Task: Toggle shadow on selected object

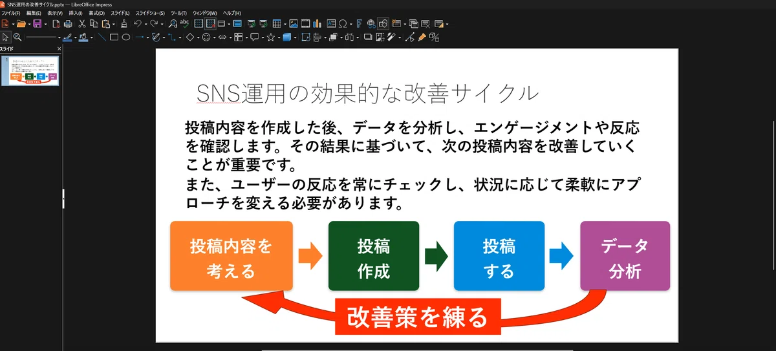Action: pos(368,37)
